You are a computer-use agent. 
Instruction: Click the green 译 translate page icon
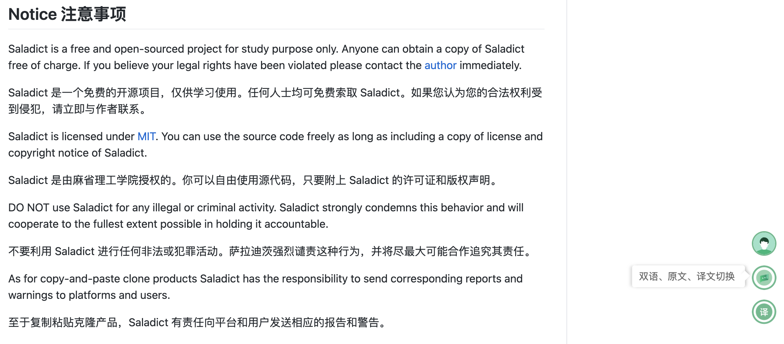pyautogui.click(x=764, y=312)
